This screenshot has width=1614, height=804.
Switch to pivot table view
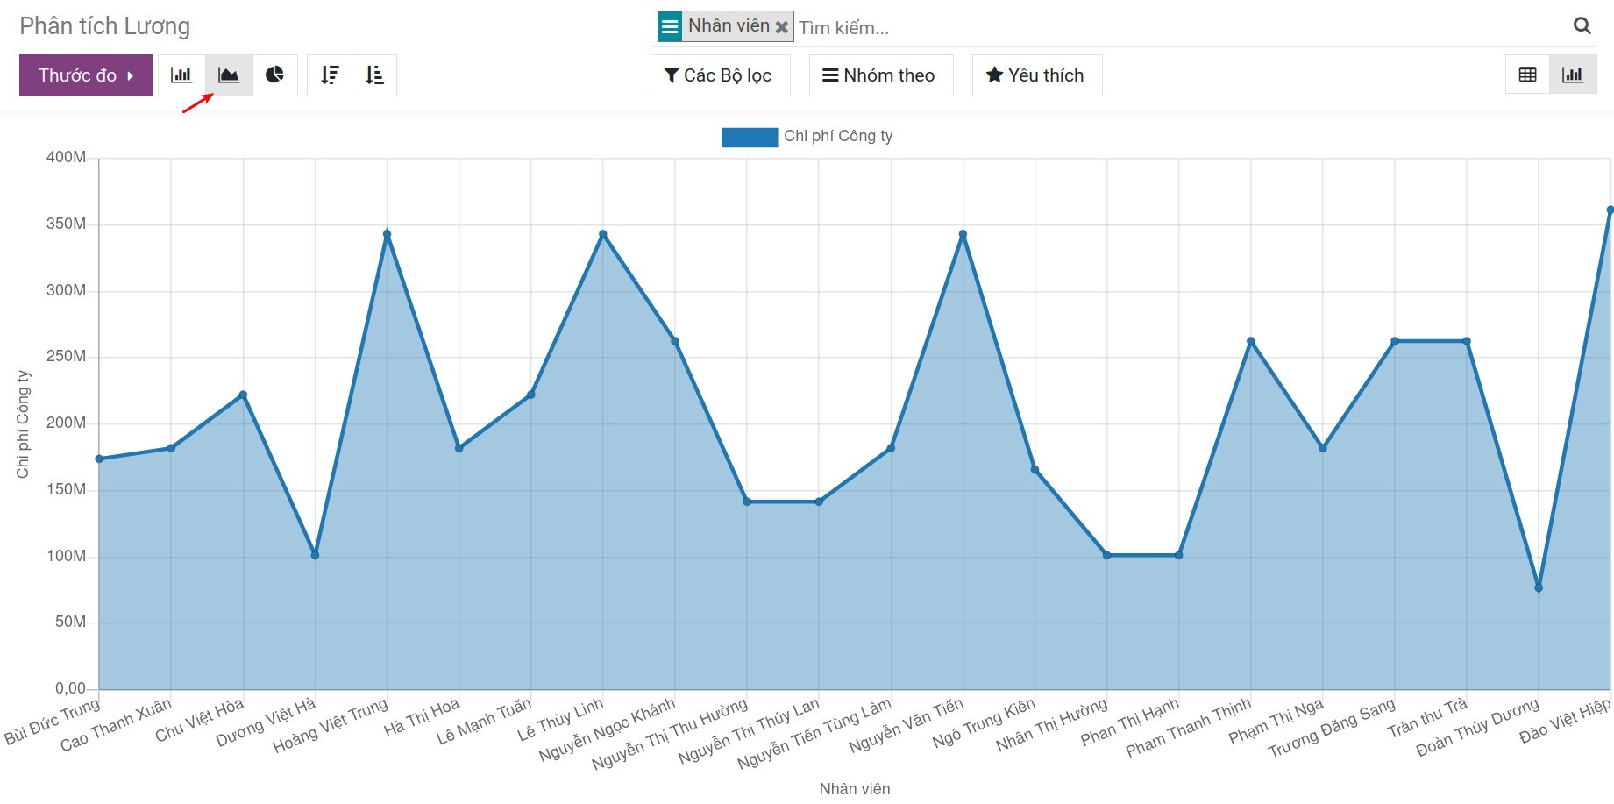pos(1527,75)
